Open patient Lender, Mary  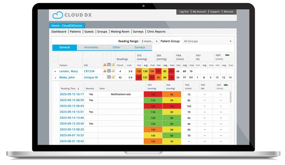(68, 71)
